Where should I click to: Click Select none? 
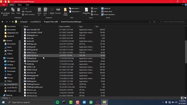pos(107,11)
